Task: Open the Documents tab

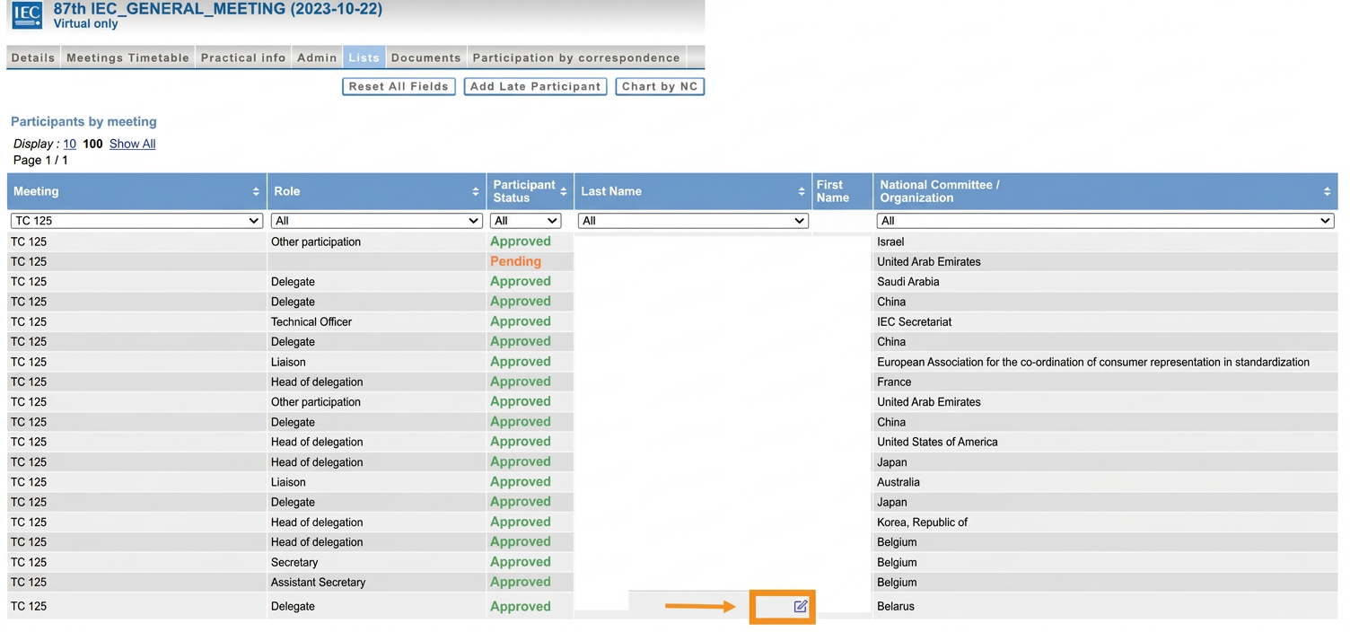Action: coord(426,57)
